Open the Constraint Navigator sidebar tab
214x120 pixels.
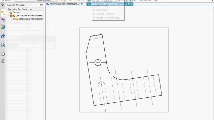pos(3,20)
